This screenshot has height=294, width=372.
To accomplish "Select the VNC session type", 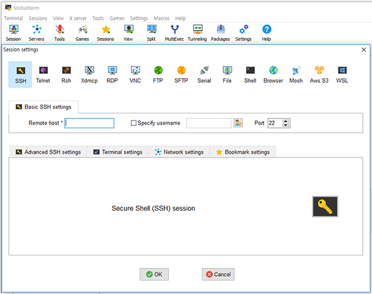I will point(135,74).
